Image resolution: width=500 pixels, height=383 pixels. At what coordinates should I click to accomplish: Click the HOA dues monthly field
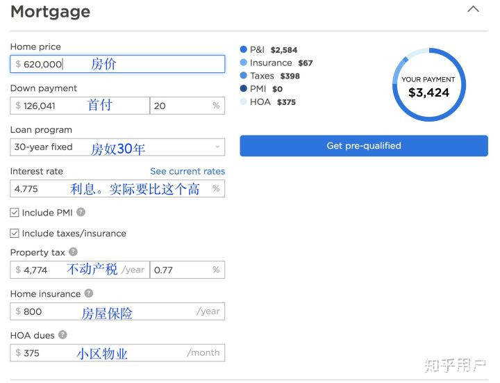click(117, 352)
